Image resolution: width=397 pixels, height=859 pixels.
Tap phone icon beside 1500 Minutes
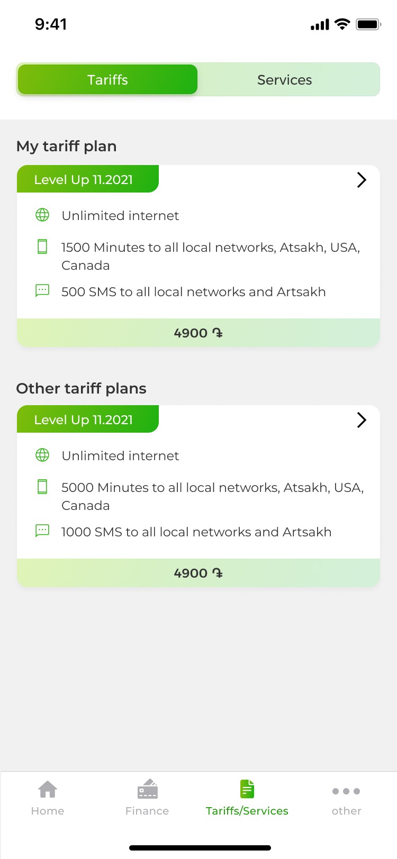tap(42, 246)
